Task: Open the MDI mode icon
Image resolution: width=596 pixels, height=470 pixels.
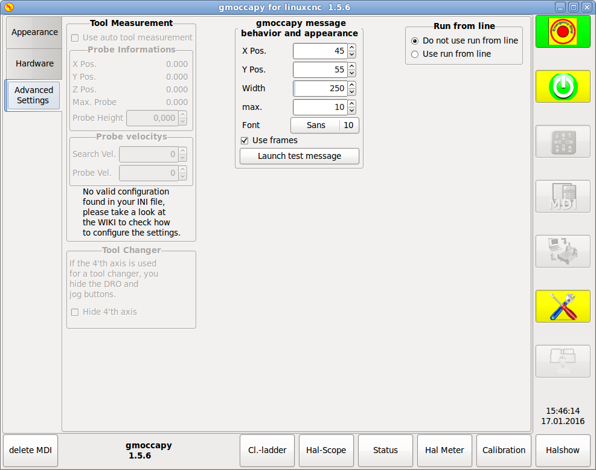Action: (562, 196)
